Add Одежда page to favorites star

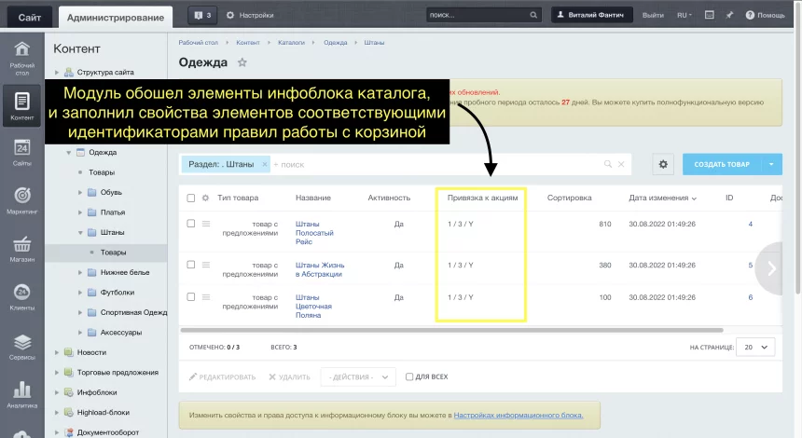[x=242, y=62]
